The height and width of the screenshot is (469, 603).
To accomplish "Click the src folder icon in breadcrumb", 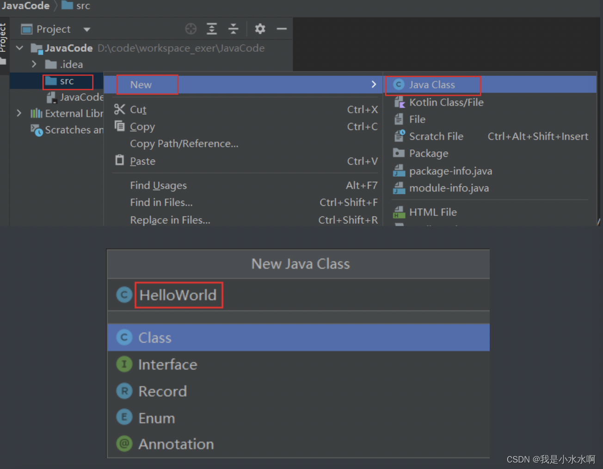I will [x=68, y=5].
